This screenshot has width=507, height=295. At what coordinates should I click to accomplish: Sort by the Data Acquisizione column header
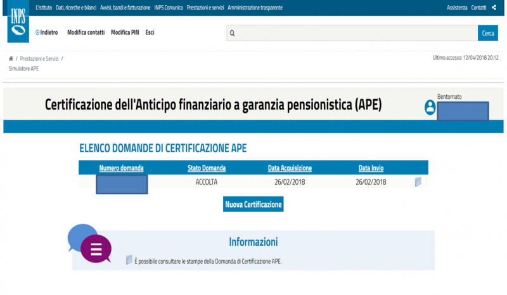tap(290, 168)
